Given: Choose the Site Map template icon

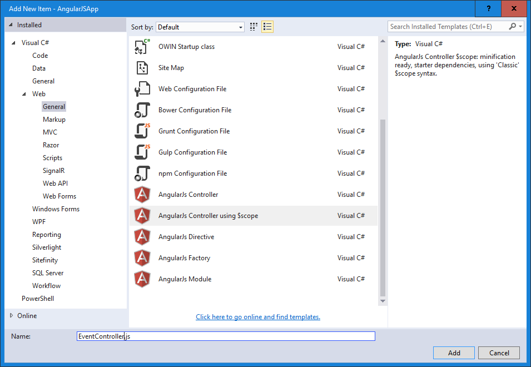Looking at the screenshot, I should pyautogui.click(x=142, y=68).
